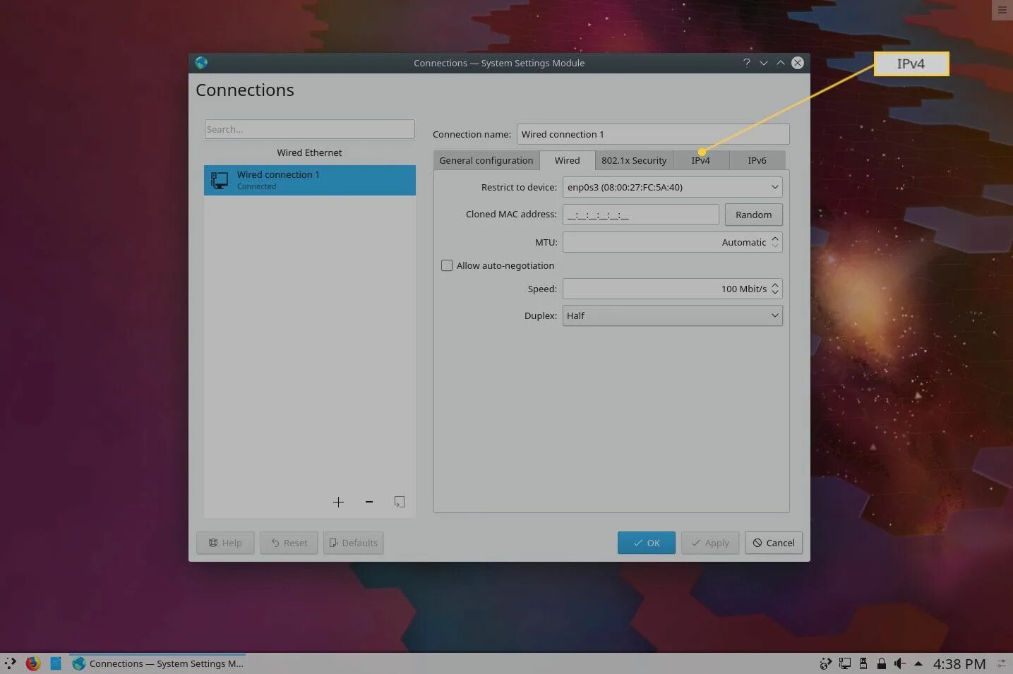
Task: Click the Apply button
Action: (710, 543)
